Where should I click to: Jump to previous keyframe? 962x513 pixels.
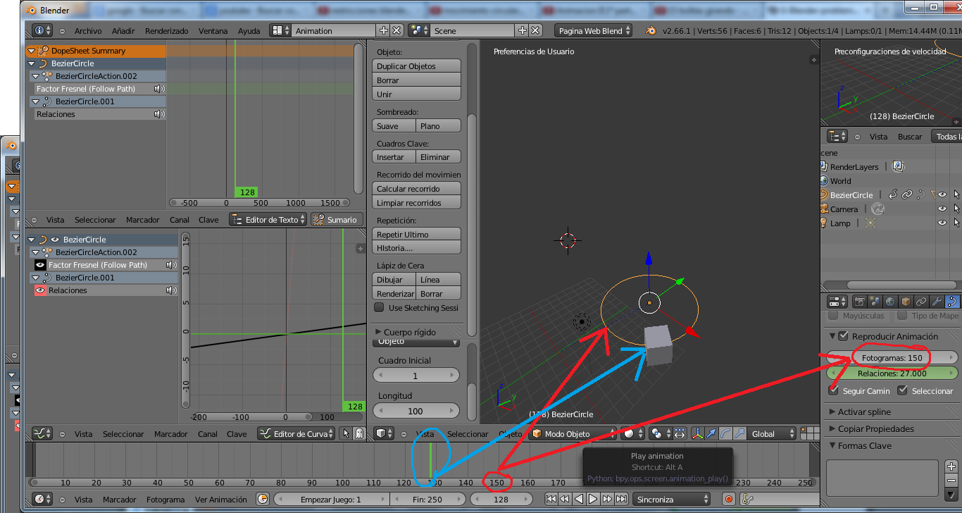pyautogui.click(x=565, y=499)
